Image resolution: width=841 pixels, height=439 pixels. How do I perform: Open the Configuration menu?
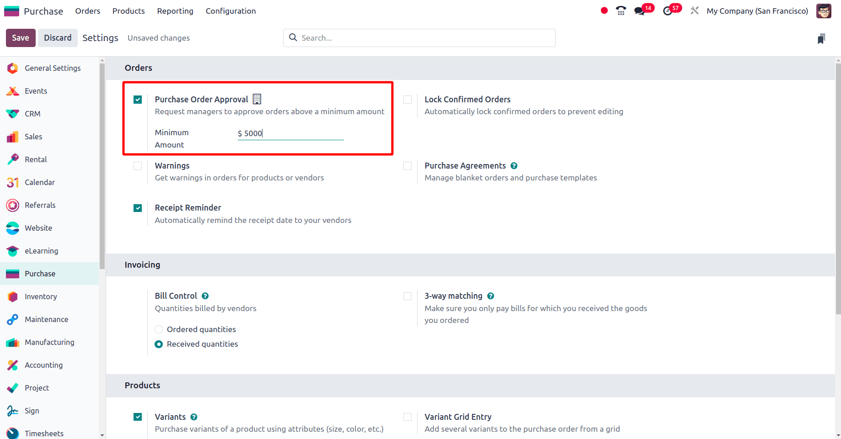click(x=230, y=11)
